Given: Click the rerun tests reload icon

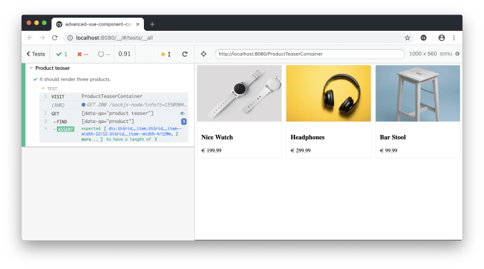Looking at the screenshot, I should [x=184, y=54].
